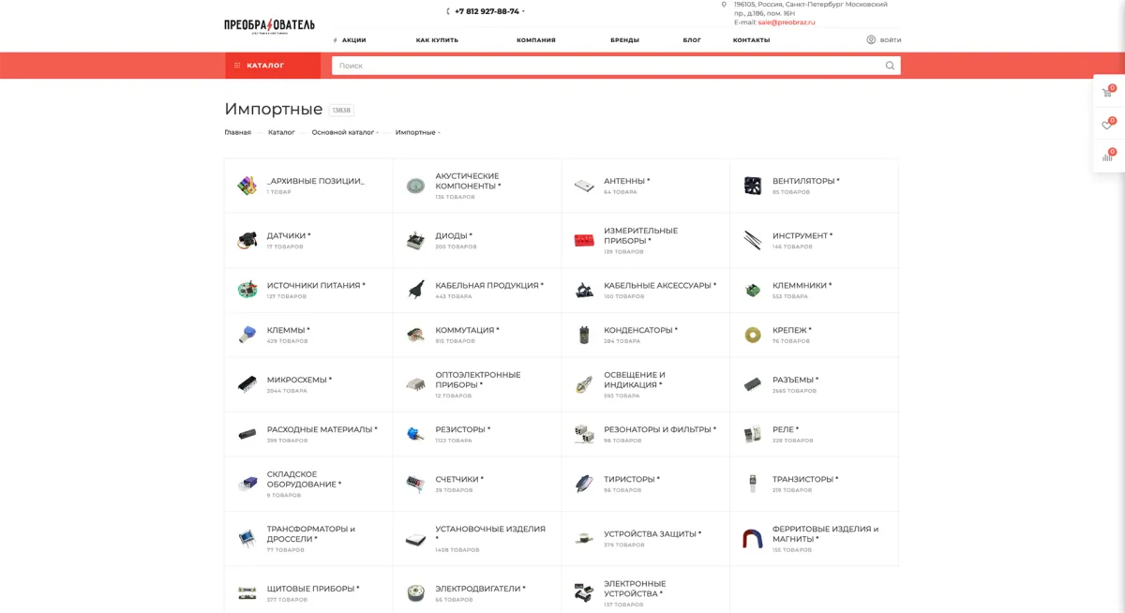Open Акустические компоненты category link
Viewport: 1125px width, 613px height.
click(468, 181)
